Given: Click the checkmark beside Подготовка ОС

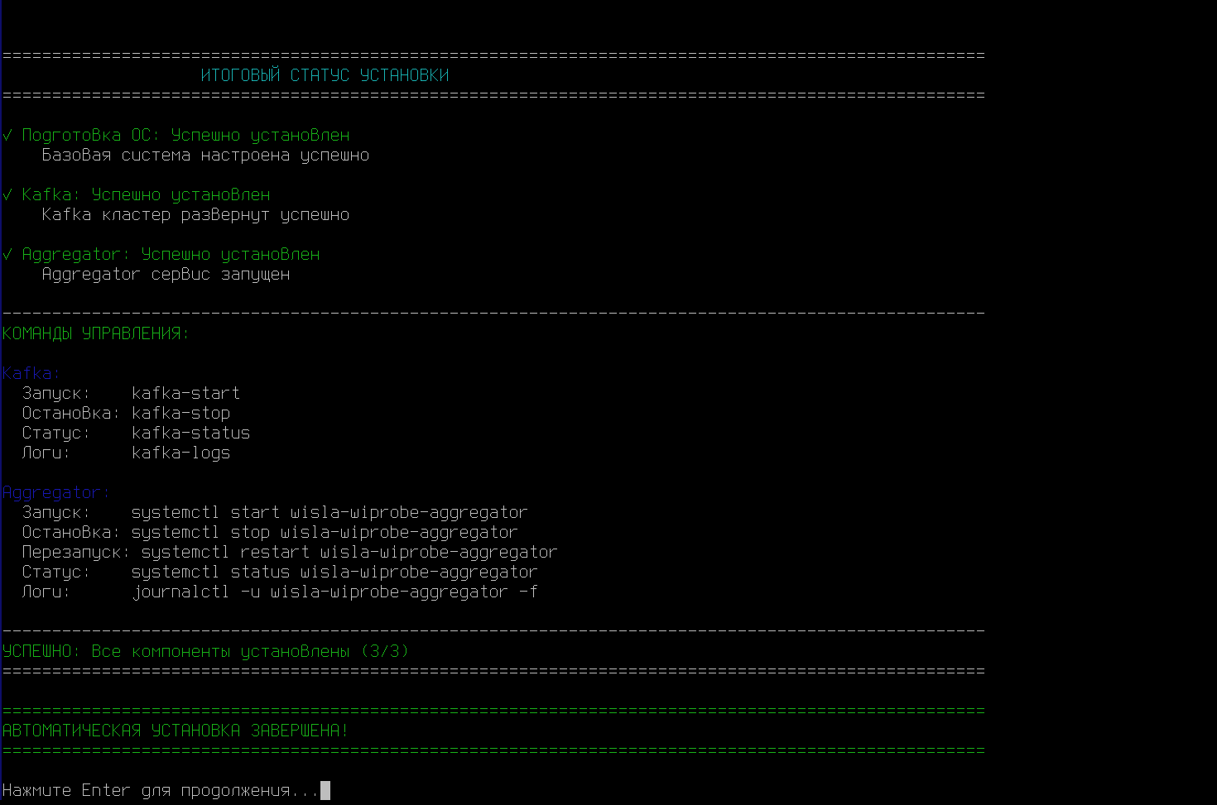Looking at the screenshot, I should 8,135.
